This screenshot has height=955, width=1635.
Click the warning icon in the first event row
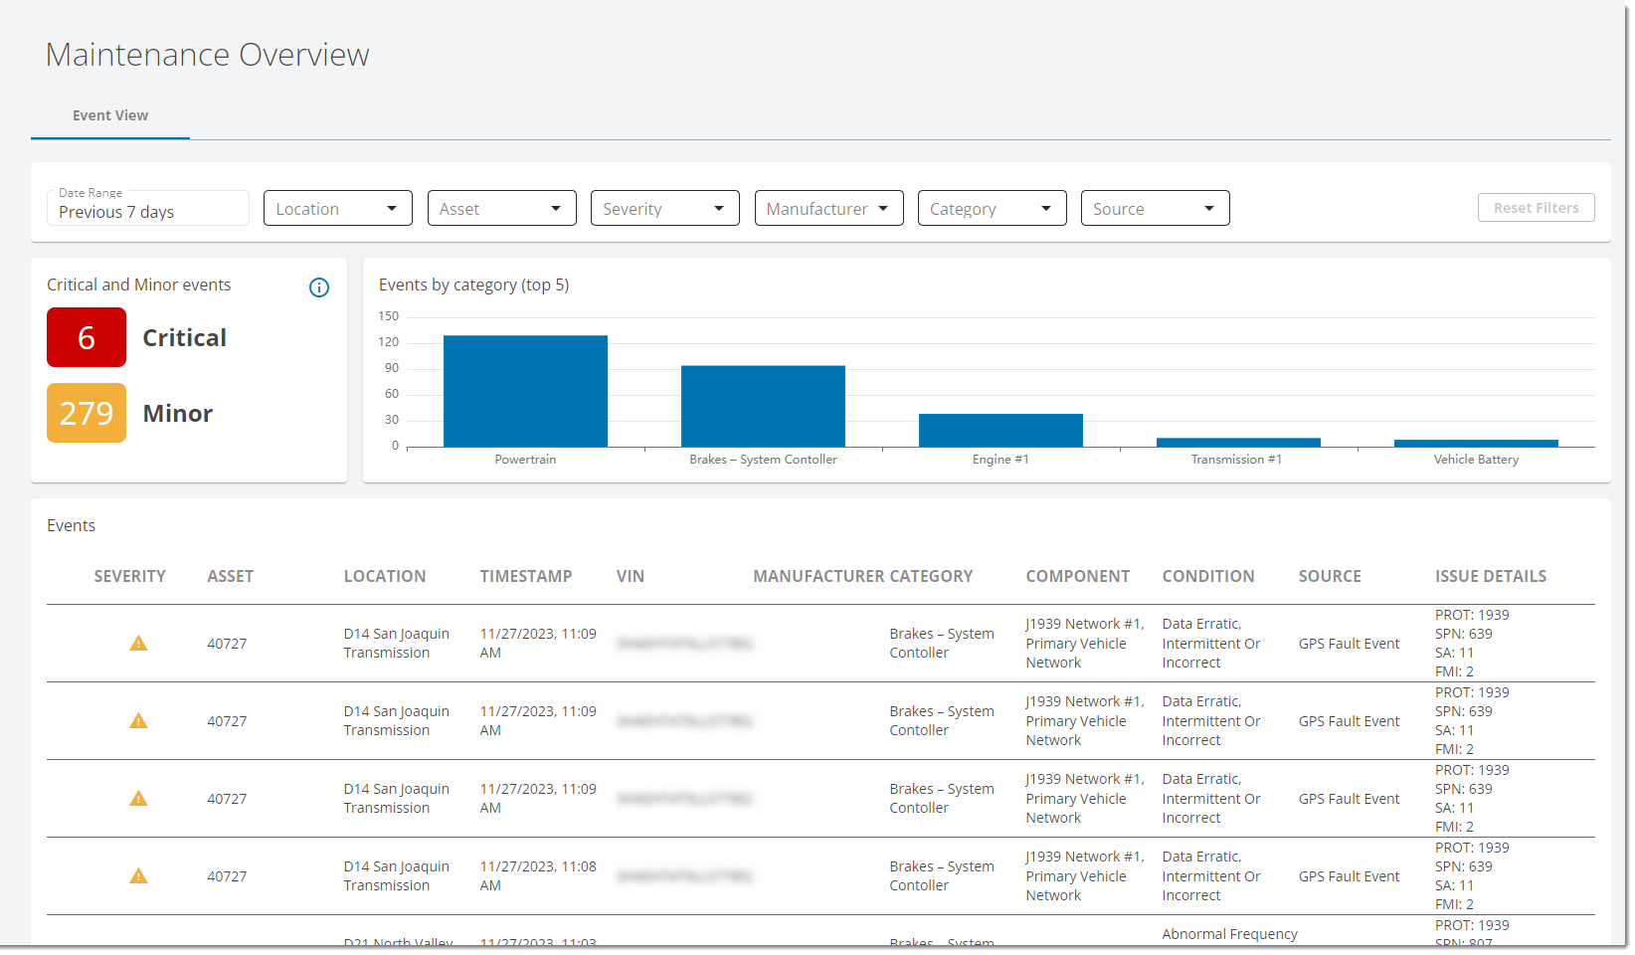tap(138, 644)
